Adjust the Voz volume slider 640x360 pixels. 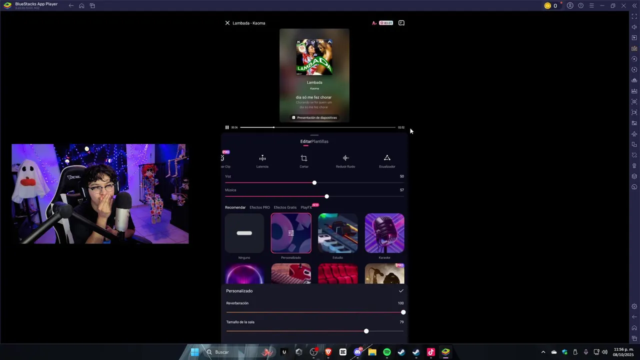pyautogui.click(x=314, y=183)
